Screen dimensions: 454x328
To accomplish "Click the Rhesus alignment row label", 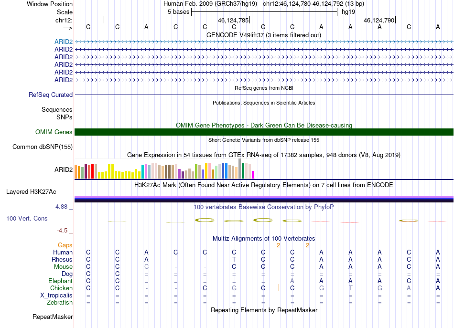I will click(62, 259).
